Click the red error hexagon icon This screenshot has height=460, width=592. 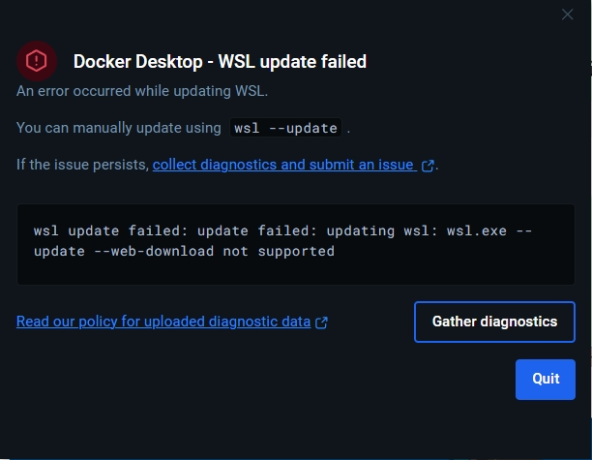coord(37,61)
